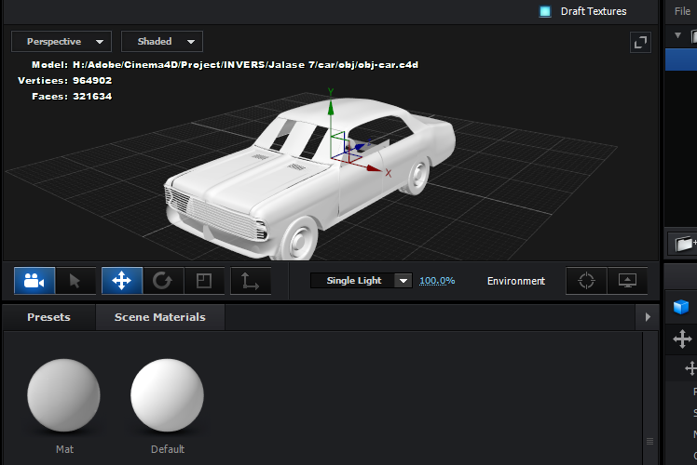This screenshot has height=465, width=697.
Task: Open the Shaded display mode dropdown
Action: tap(162, 42)
